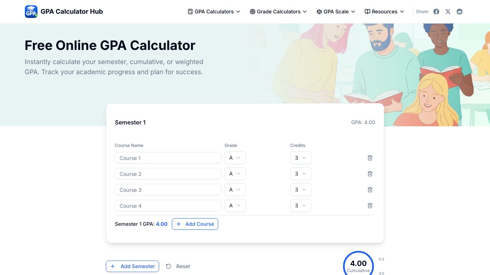490x275 pixels.
Task: Click the Add Semester button
Action: click(132, 266)
